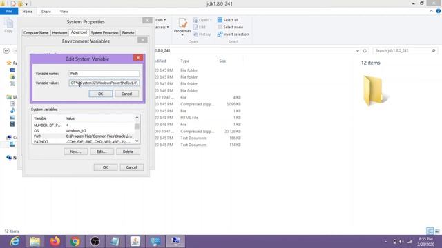442x248 pixels.
Task: Click the History ribbon button
Action: pyautogui.click(x=202, y=34)
